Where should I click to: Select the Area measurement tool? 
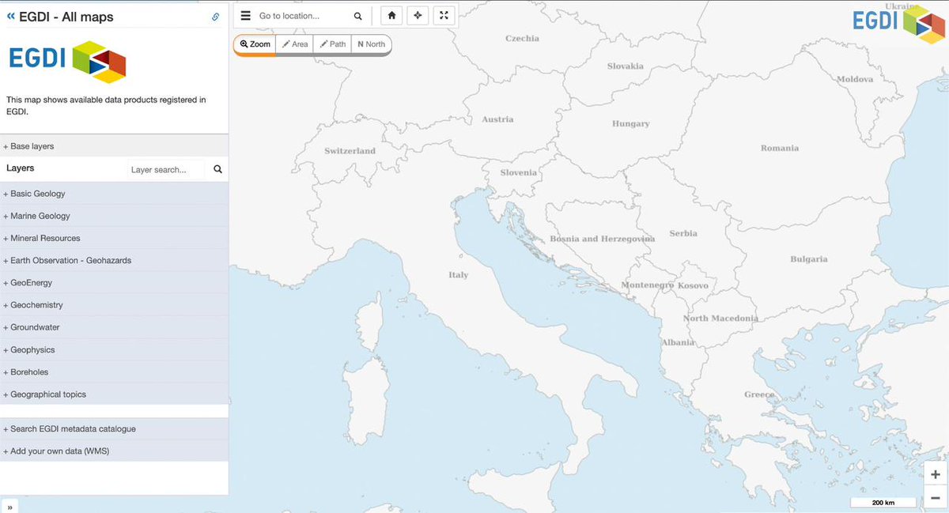(295, 44)
